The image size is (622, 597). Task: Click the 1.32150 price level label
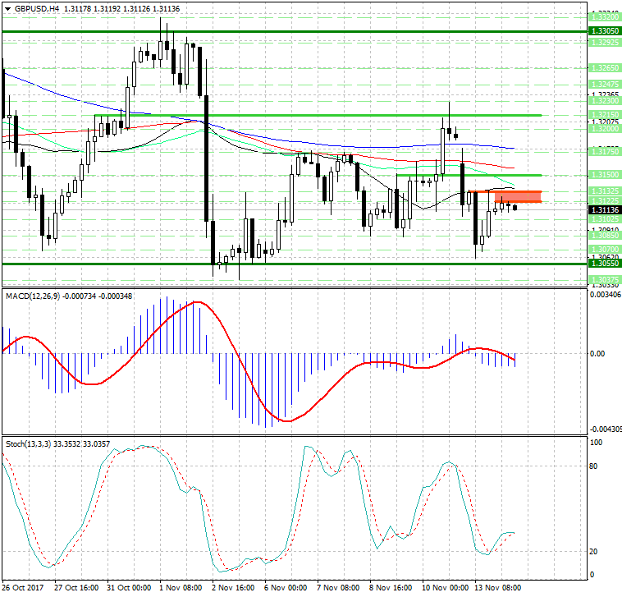tap(604, 115)
